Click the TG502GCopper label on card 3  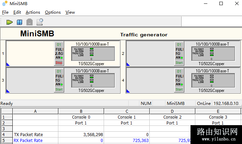pos(91,91)
